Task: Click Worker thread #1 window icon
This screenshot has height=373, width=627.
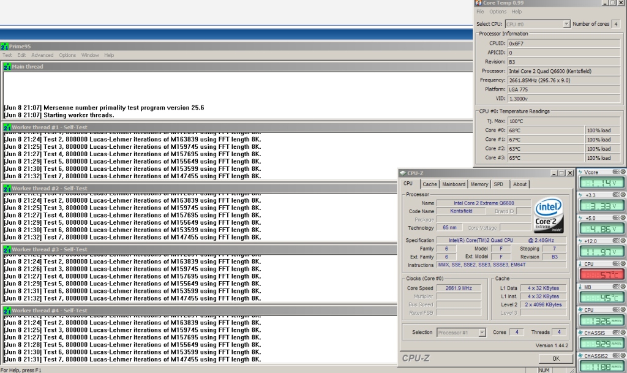Action: [7, 127]
